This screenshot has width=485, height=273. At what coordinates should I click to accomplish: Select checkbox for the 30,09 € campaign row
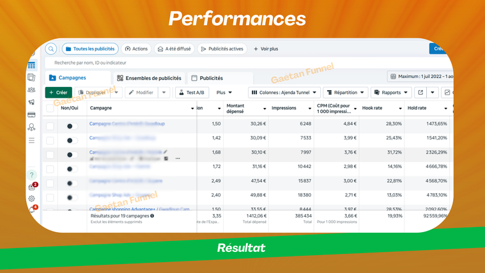tap(50, 140)
